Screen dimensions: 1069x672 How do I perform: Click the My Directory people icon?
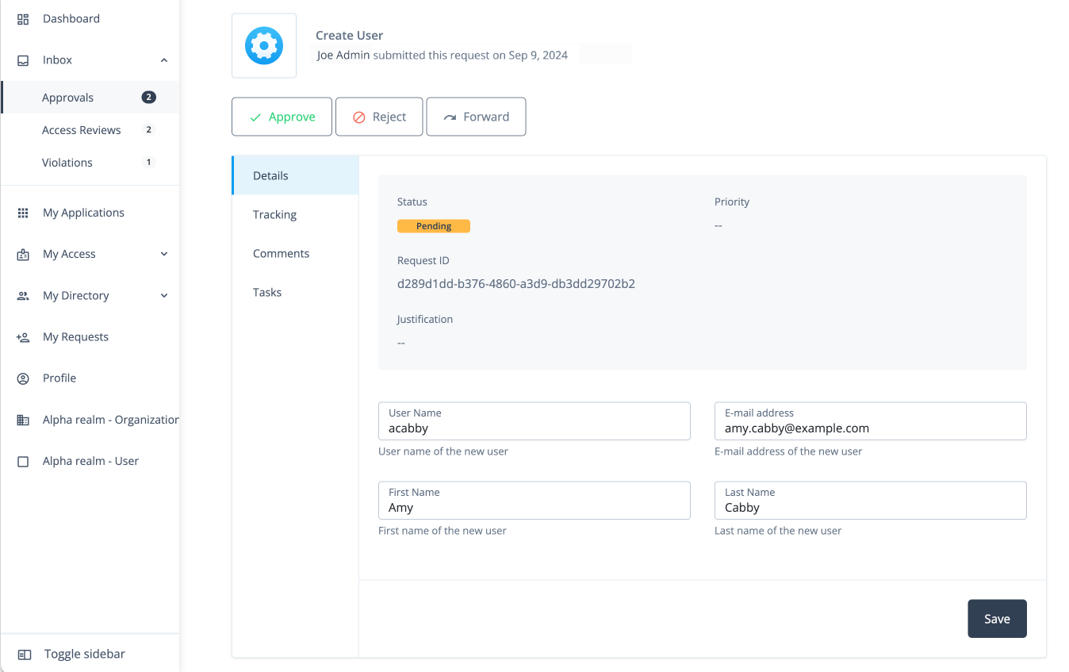click(23, 296)
